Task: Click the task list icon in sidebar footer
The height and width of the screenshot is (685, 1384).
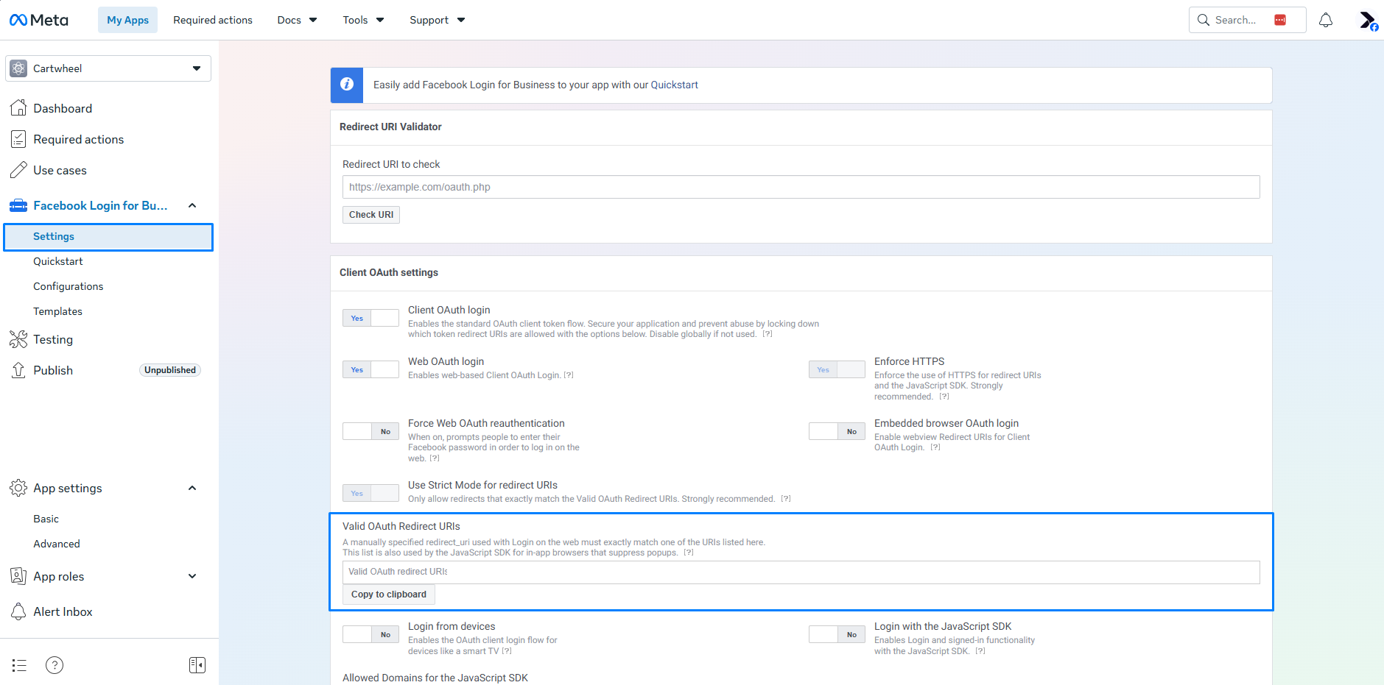Action: 19,665
